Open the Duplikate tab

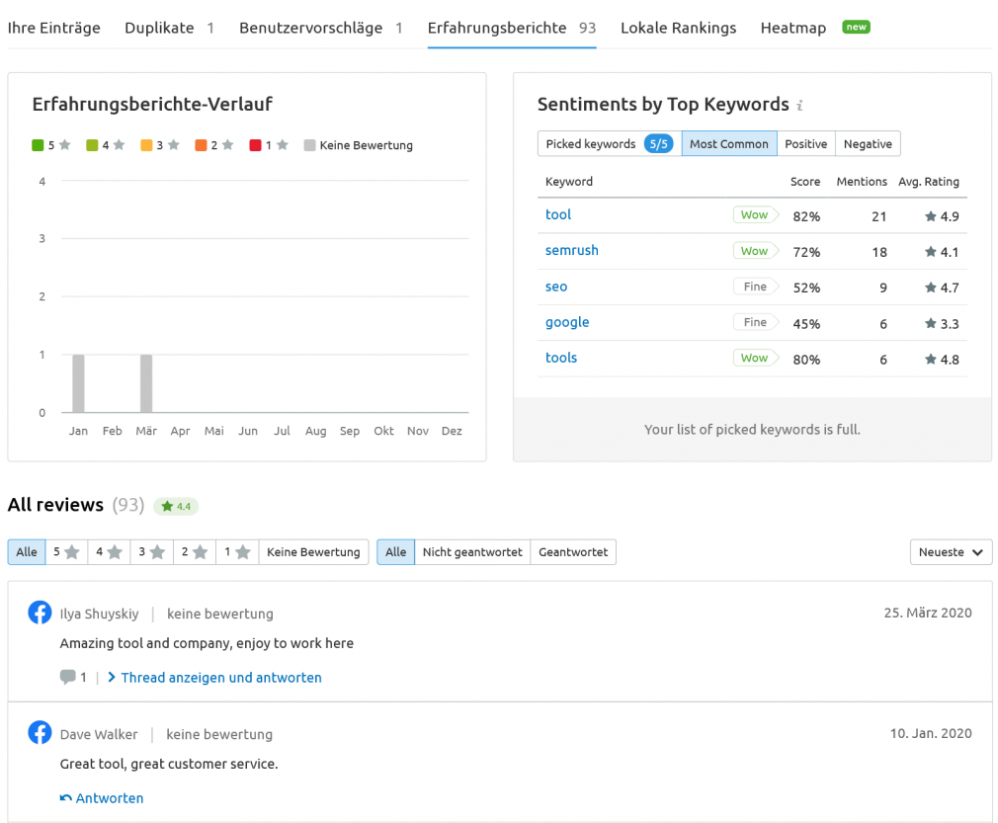(169, 28)
